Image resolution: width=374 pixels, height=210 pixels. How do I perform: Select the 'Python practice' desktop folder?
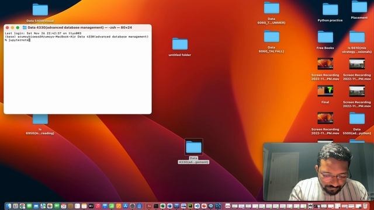[x=330, y=12]
